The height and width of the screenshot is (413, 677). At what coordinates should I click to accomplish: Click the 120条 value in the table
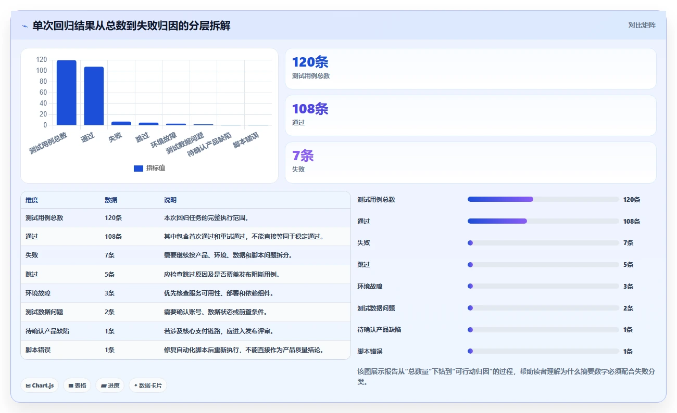coord(113,218)
